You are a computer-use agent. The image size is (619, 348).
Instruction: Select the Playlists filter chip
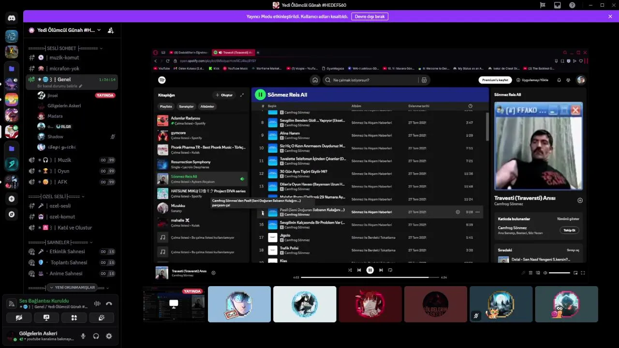click(x=166, y=106)
